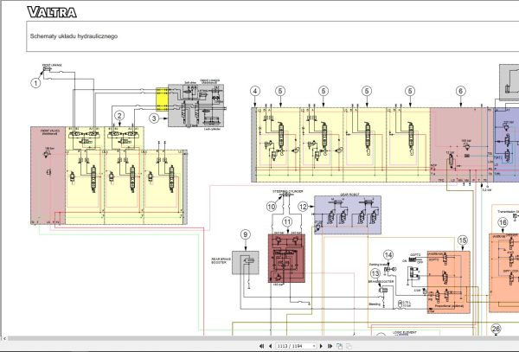Click callout circle number 3
519x352 pixels.
coord(154,118)
